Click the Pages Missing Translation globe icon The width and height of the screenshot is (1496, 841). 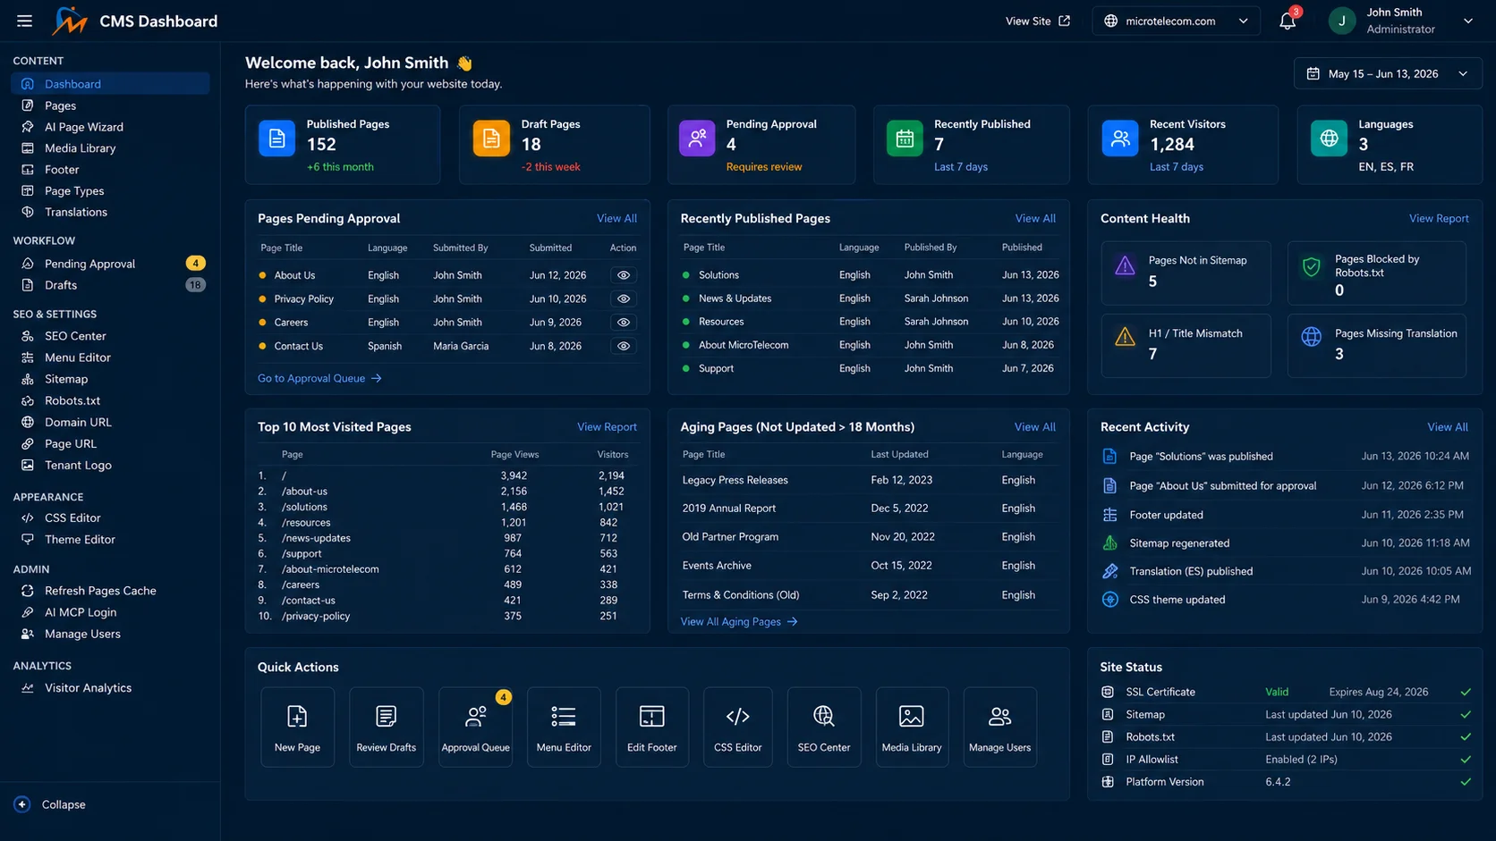click(x=1311, y=337)
